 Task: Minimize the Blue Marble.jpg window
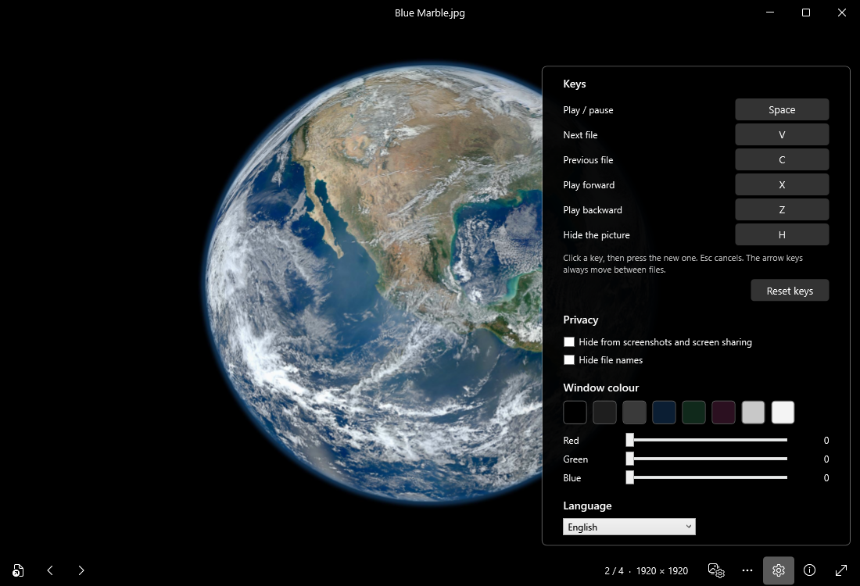point(770,12)
